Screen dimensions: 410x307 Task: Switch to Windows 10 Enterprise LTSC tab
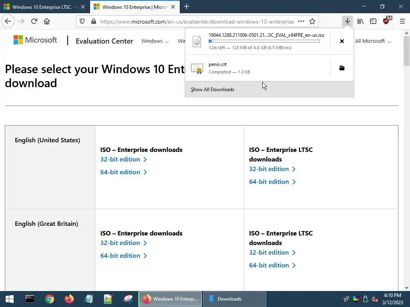[x=45, y=7]
